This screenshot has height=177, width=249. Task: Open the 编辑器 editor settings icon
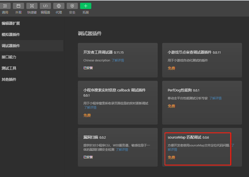(x=45, y=6)
